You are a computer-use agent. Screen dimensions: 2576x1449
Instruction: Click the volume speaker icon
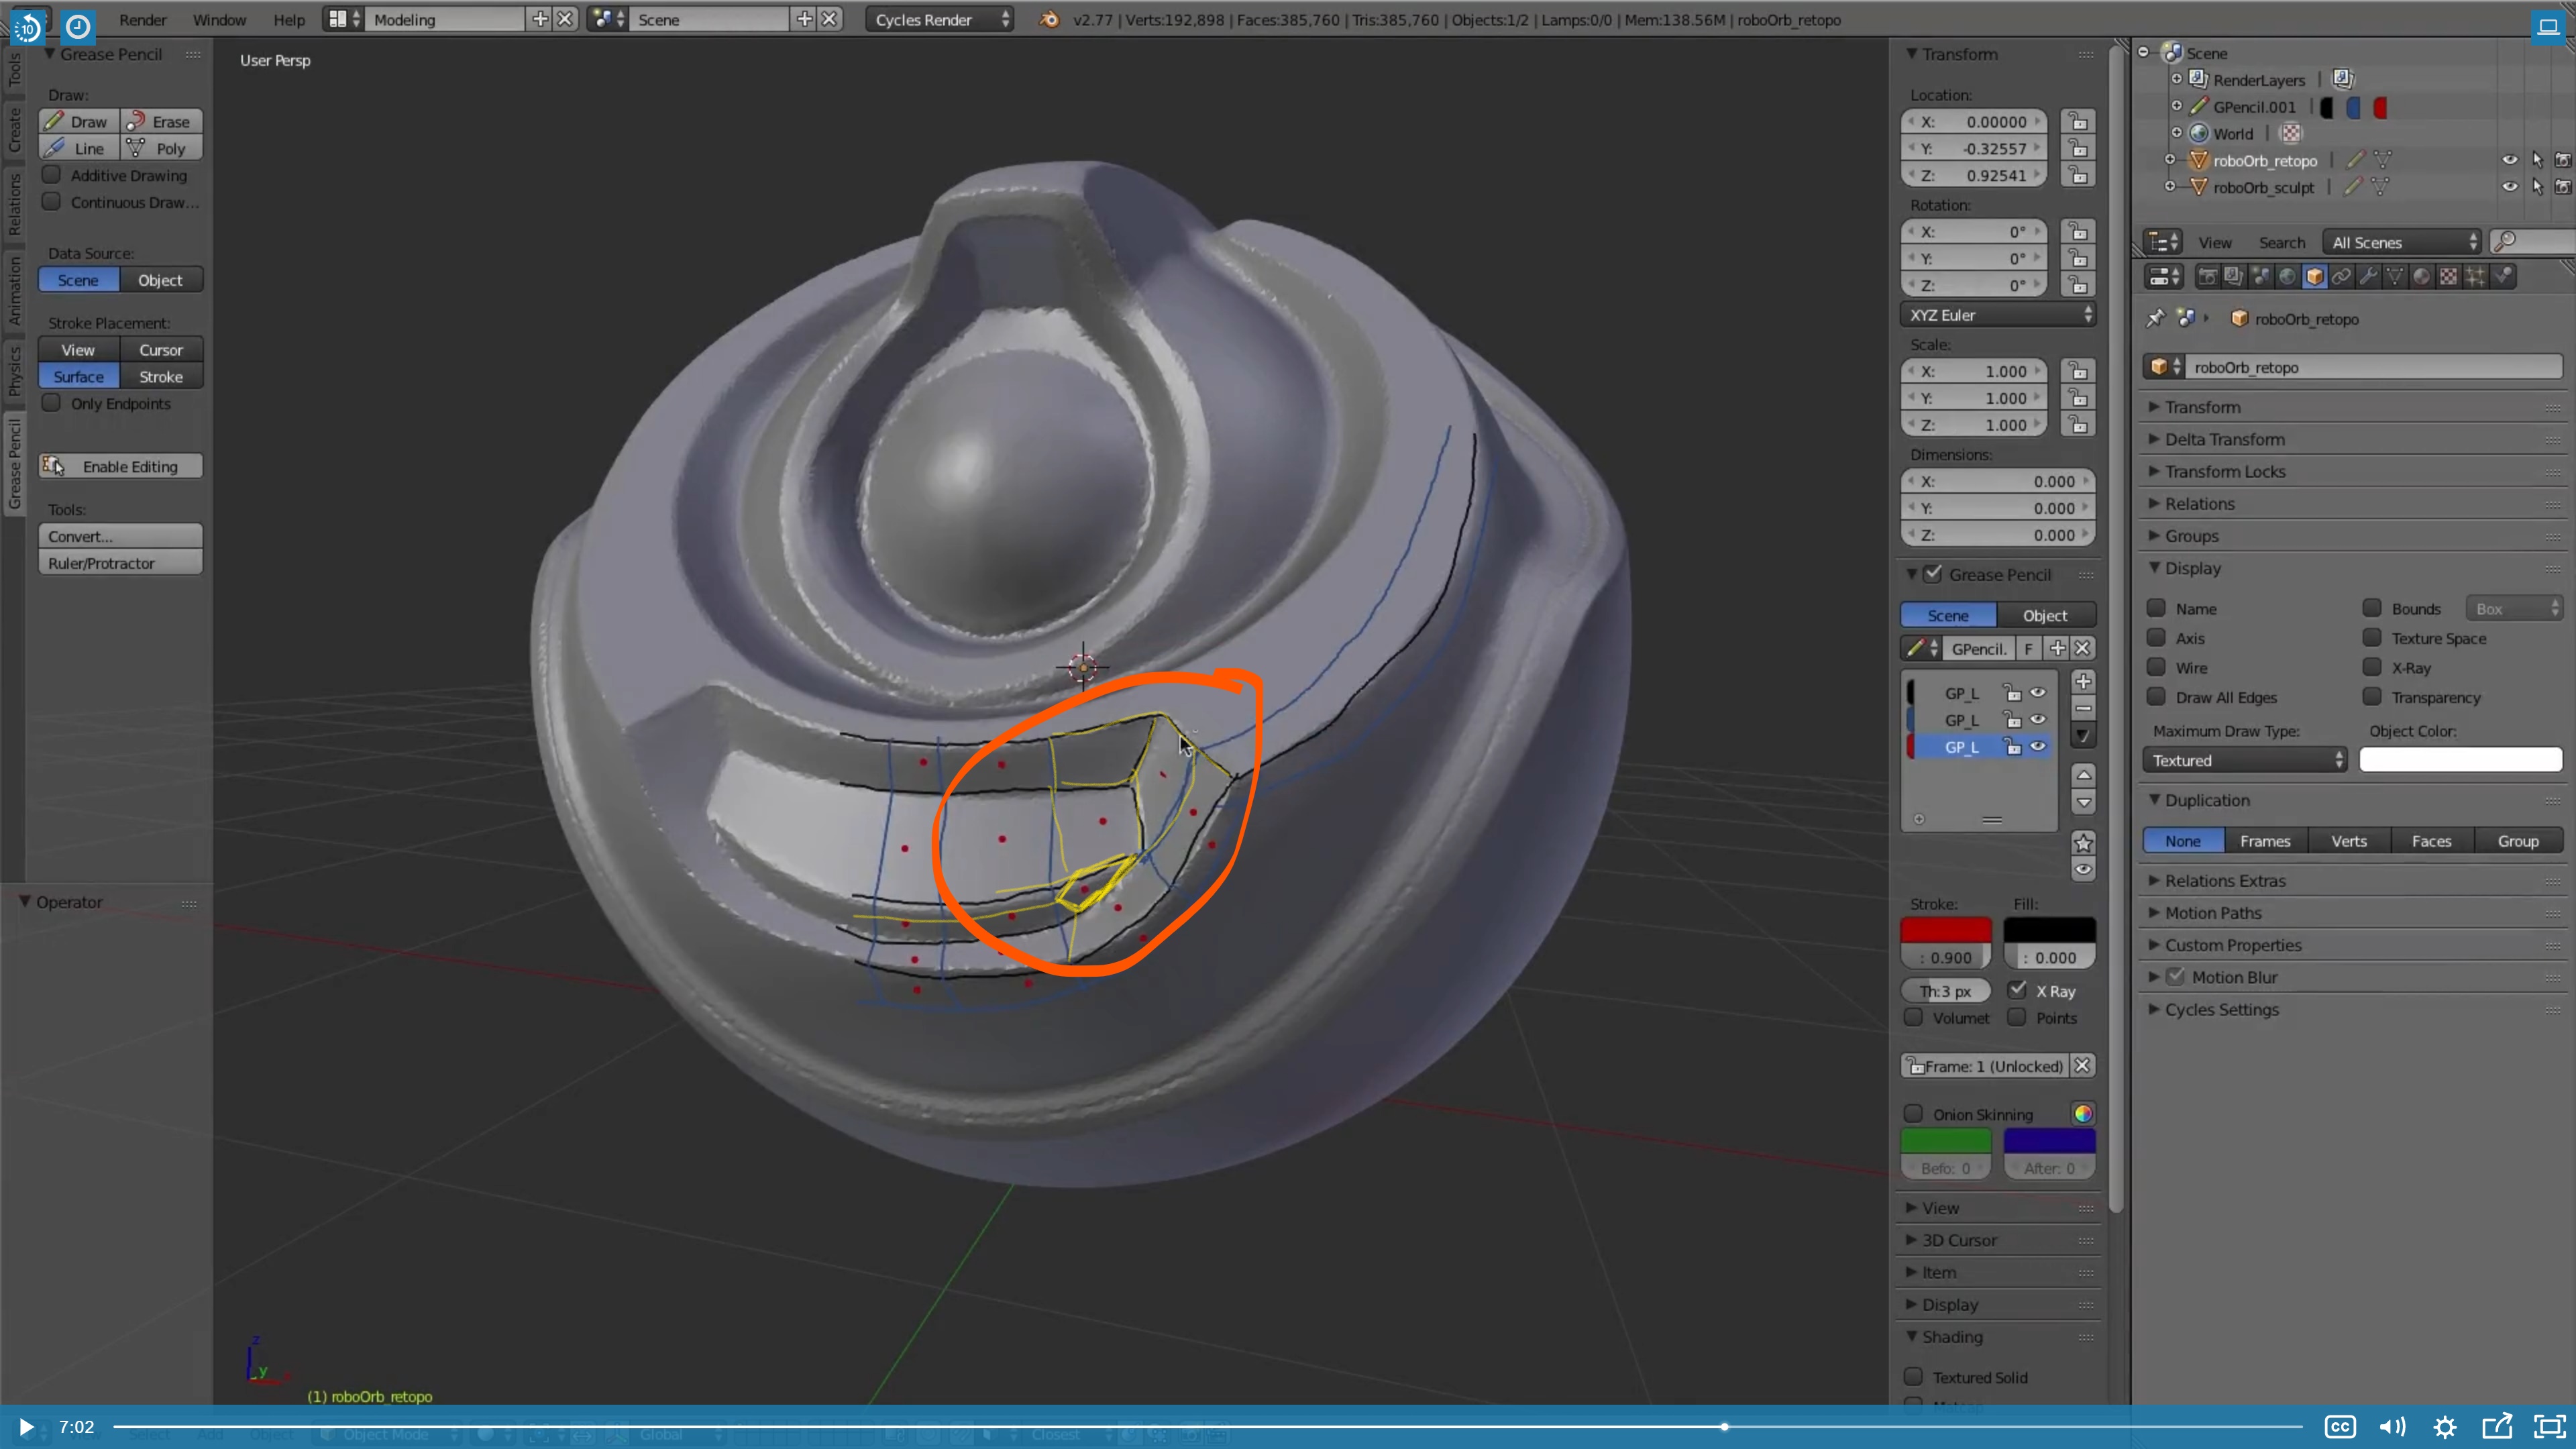2392,1426
